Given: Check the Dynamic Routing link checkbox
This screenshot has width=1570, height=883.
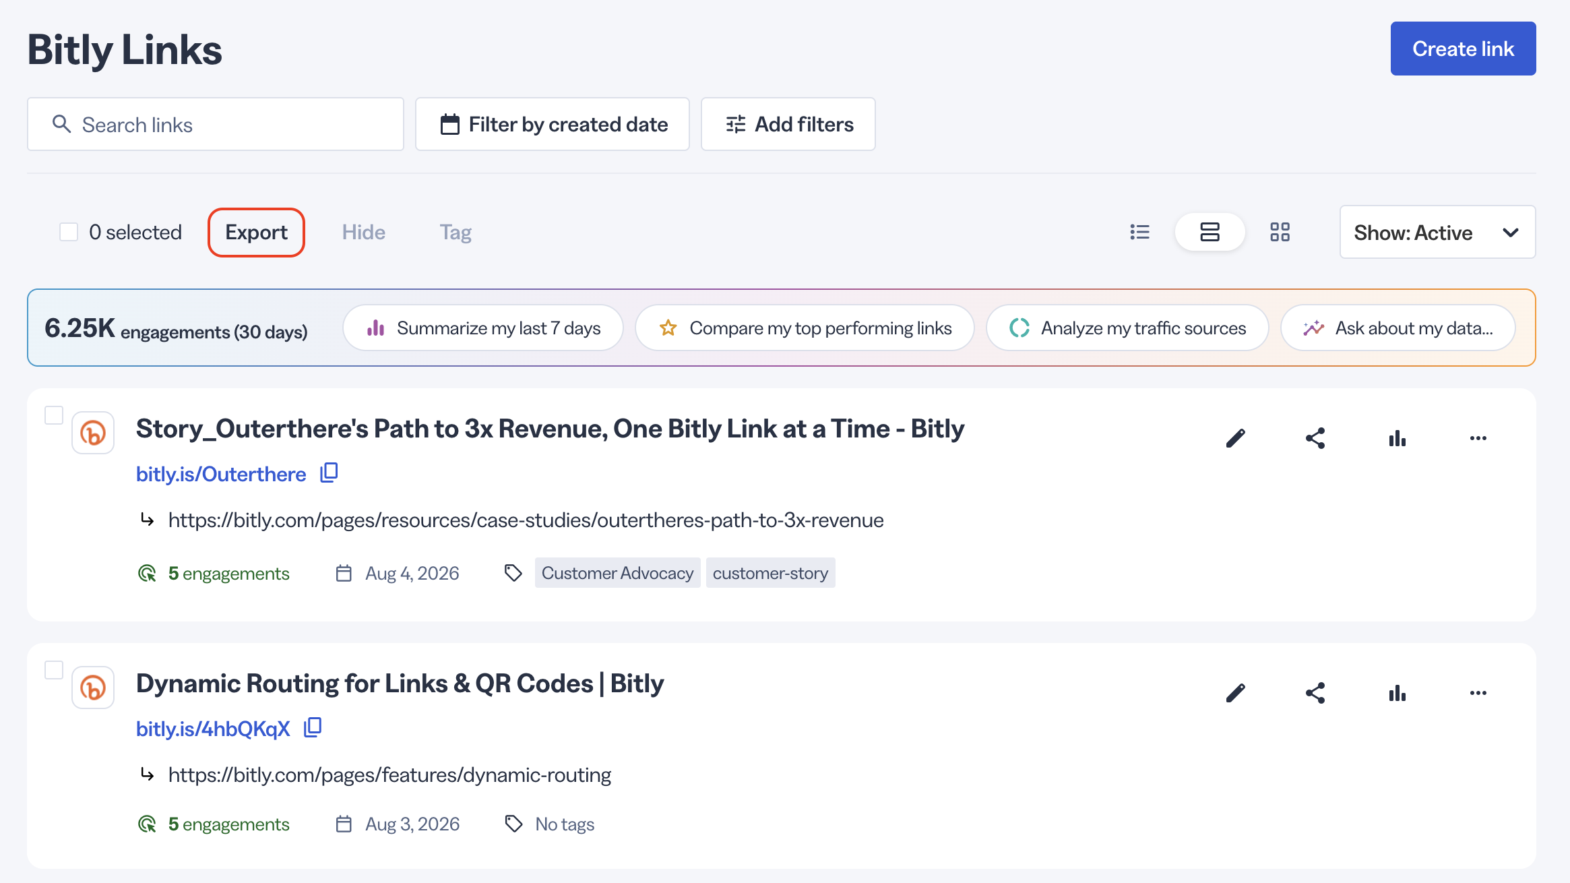Looking at the screenshot, I should point(54,670).
